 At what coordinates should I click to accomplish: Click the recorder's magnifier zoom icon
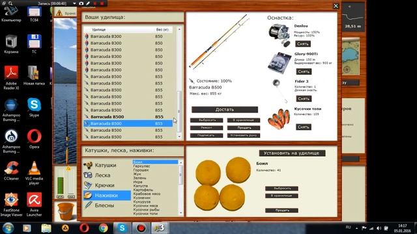point(10,3)
